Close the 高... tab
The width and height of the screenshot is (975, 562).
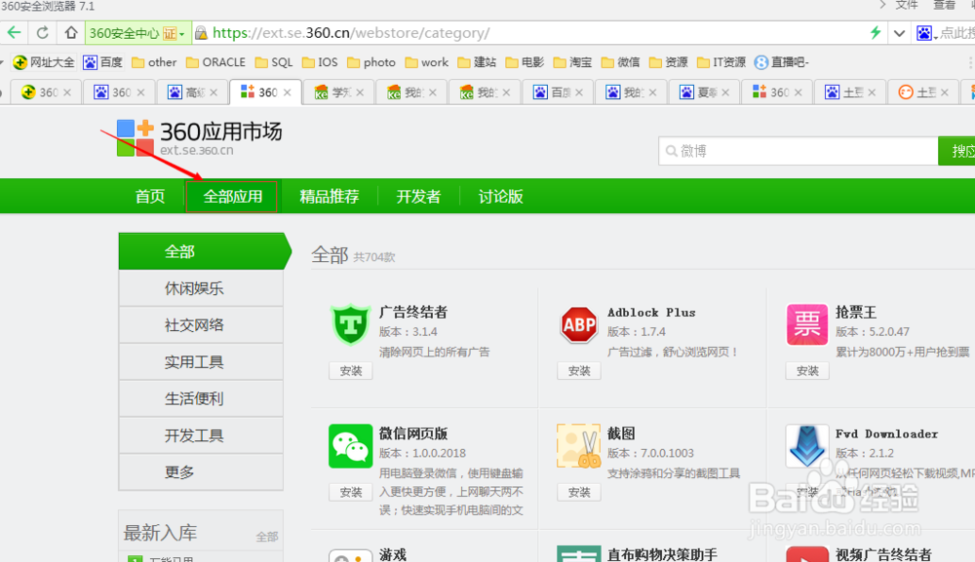(214, 92)
